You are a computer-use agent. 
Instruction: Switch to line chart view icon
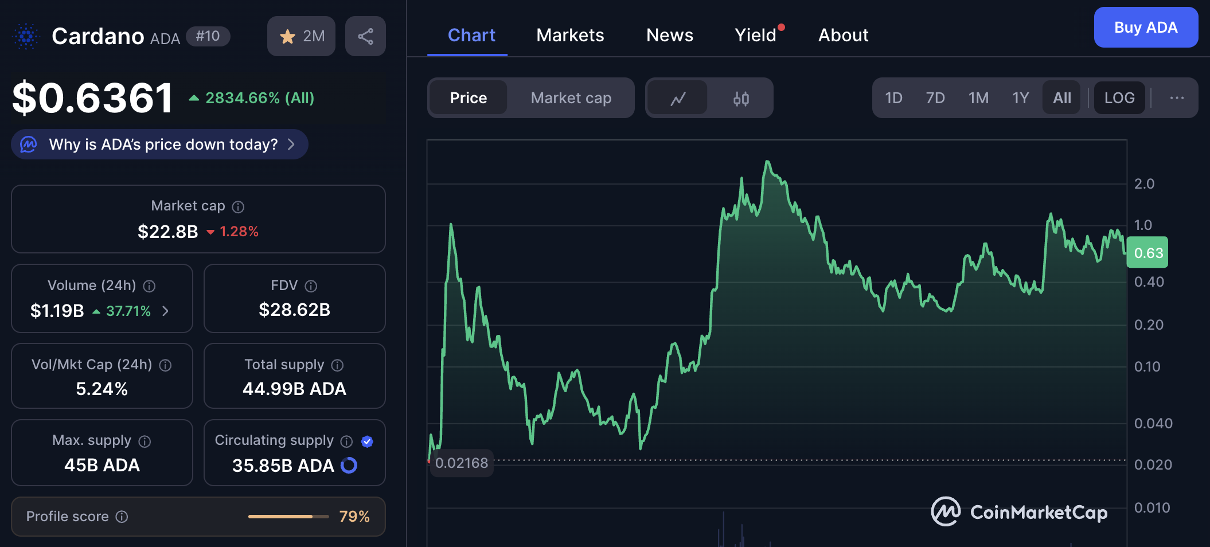tap(678, 99)
